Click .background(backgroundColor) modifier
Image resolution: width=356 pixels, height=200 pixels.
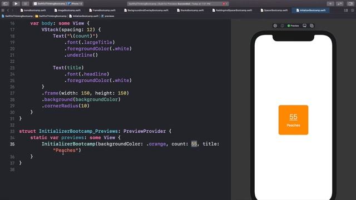click(81, 99)
